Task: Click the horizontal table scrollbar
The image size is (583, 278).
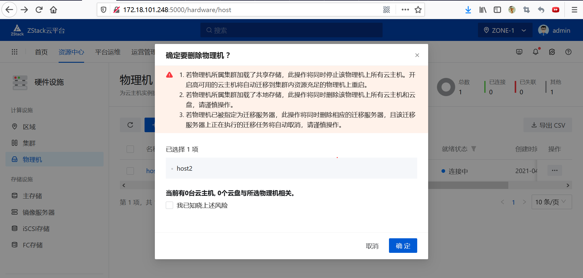Action: (x=468, y=185)
